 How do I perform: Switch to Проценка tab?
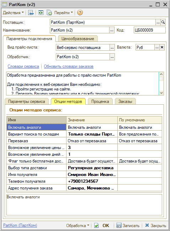click(100, 101)
